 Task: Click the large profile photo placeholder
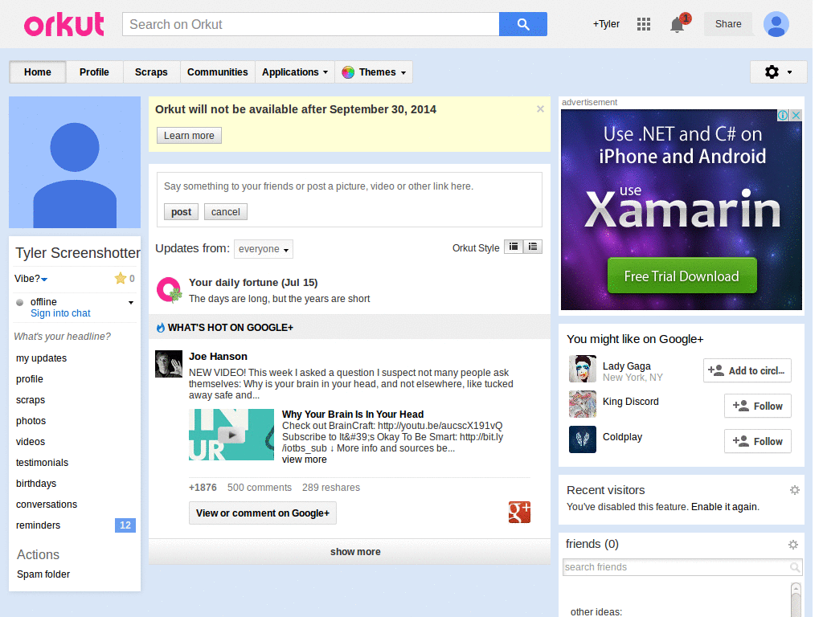pos(75,162)
